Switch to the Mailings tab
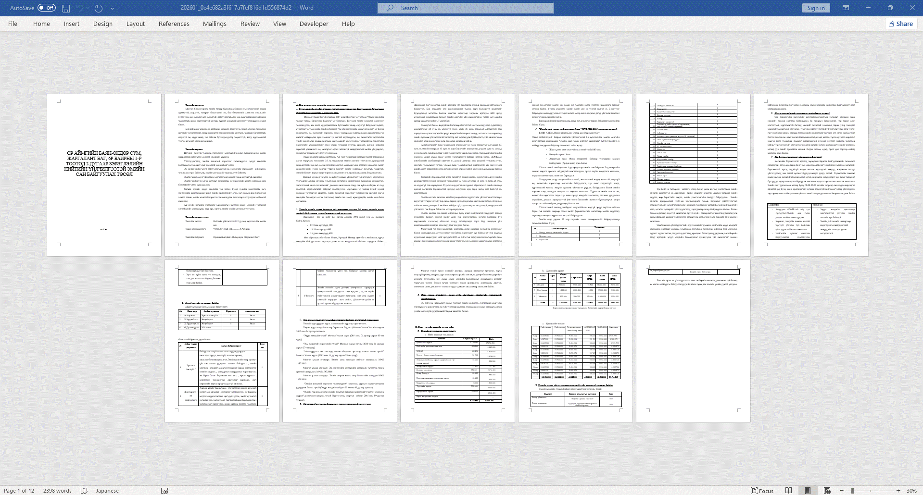Screen dimensions: 923x495 tap(215, 24)
